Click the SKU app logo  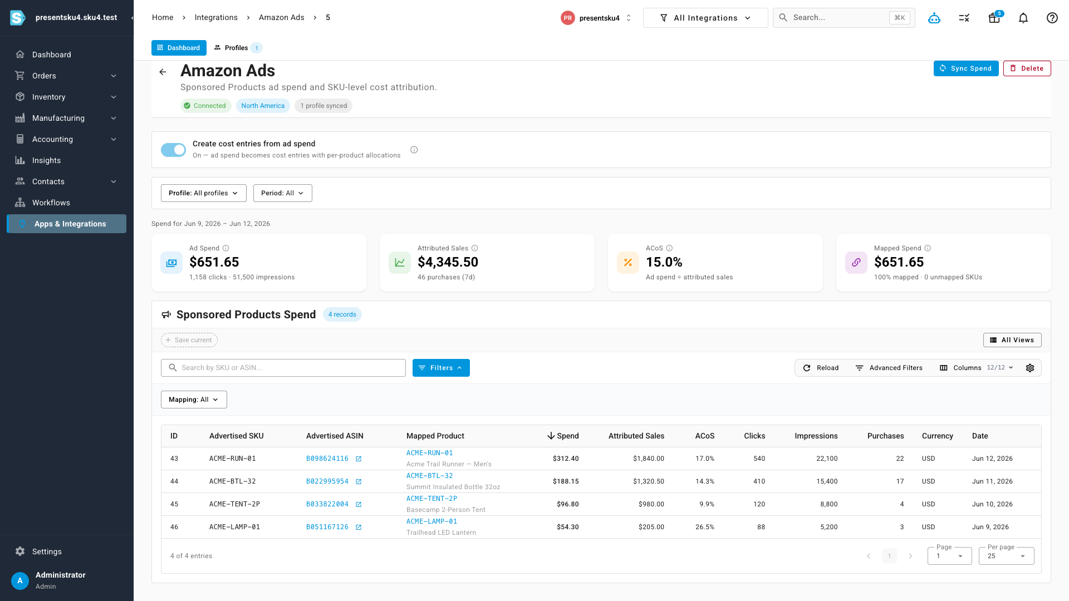pos(18,18)
